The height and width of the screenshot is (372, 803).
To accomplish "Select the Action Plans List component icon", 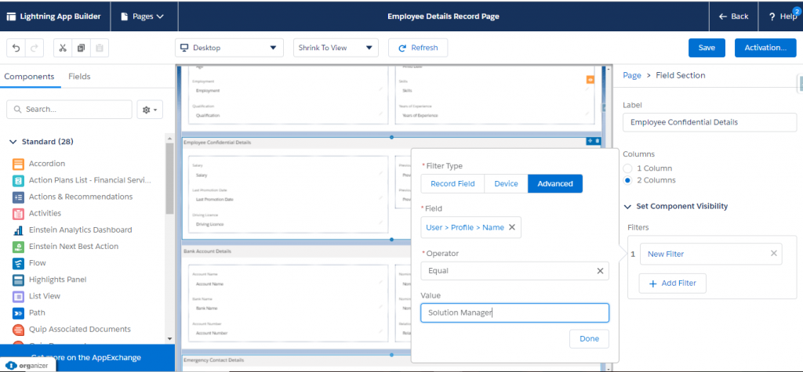I will tap(19, 181).
